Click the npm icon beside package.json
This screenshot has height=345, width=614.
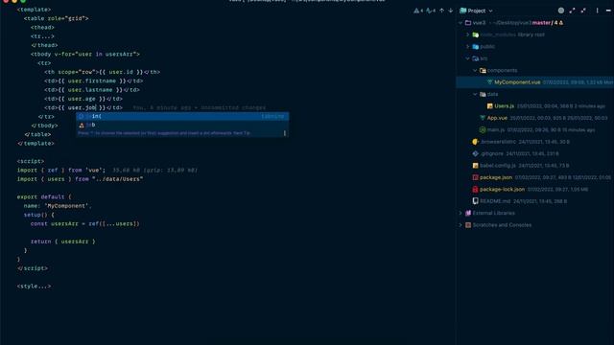coord(476,177)
